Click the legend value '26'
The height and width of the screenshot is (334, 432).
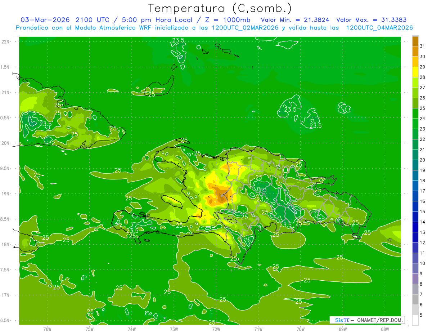423,98
